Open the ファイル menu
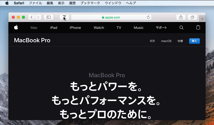 35,3
